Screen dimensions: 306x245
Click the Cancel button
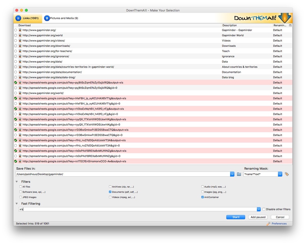click(x=280, y=217)
